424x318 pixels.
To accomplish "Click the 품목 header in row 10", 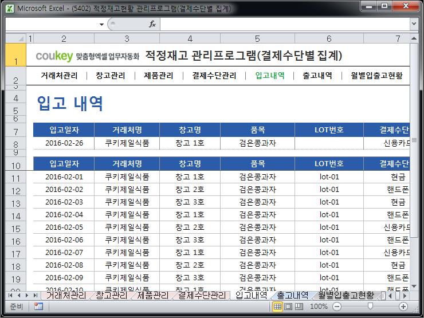I will coord(257,163).
